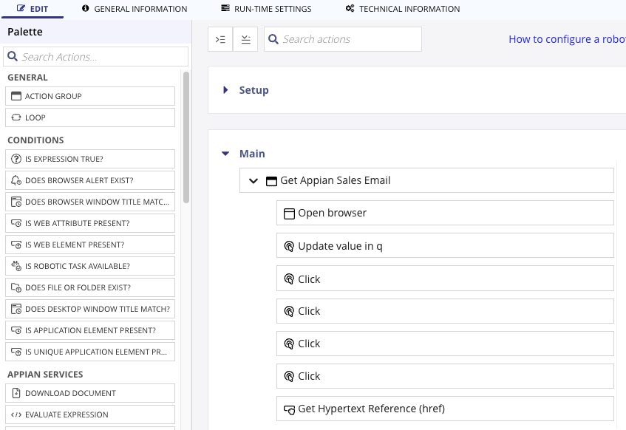Open the Run-Time Settings tab

tap(266, 9)
